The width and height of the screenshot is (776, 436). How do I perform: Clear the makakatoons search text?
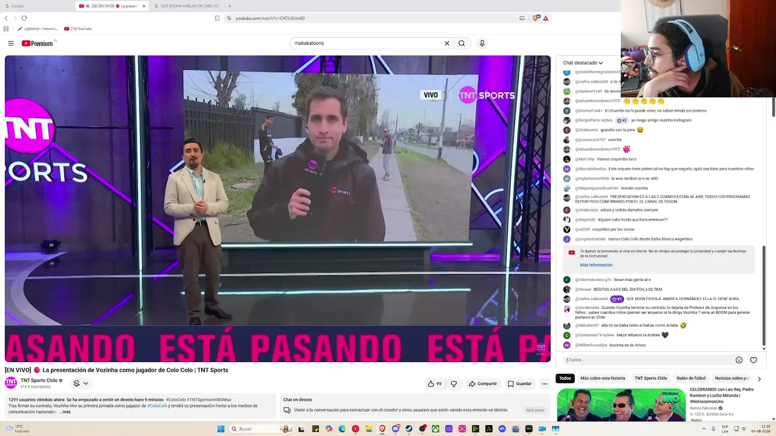click(x=447, y=43)
